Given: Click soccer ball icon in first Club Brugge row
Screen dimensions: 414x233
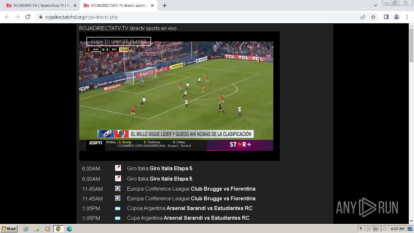Looking at the screenshot, I should [118, 188].
